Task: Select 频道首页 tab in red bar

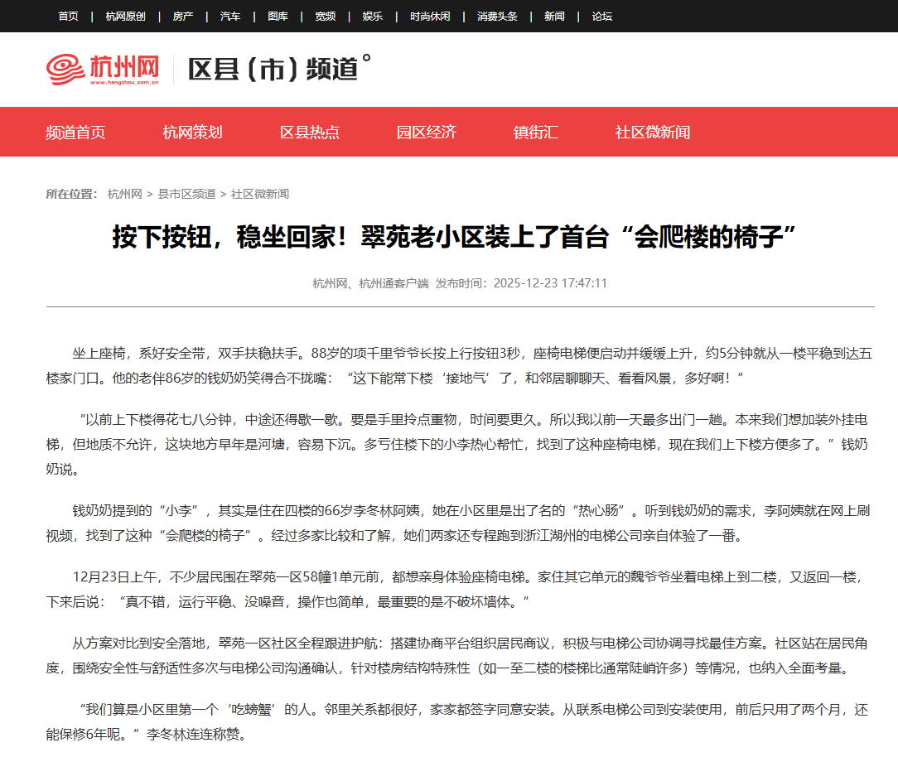Action: tap(75, 133)
